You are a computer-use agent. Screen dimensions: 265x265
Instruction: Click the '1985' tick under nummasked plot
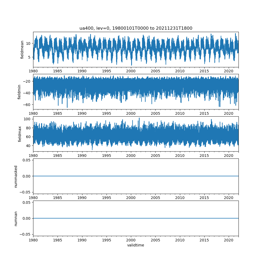click(58, 198)
